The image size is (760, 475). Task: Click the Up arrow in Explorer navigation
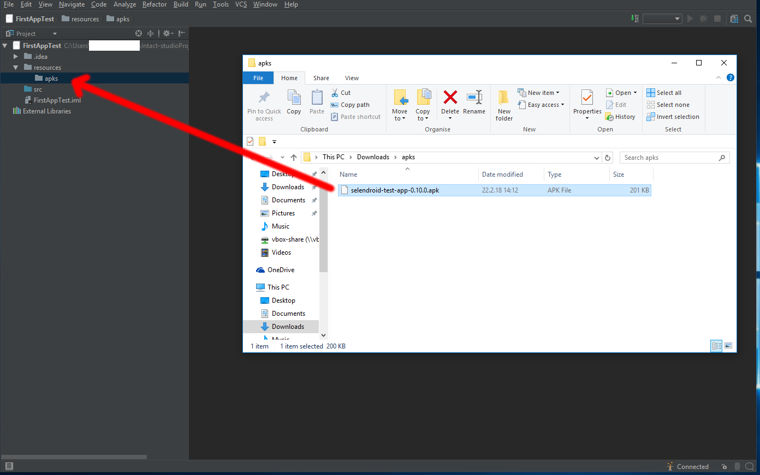[x=294, y=157]
